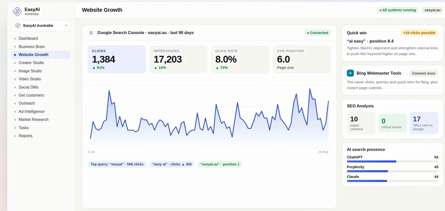The image size is (445, 211).
Task: Click the 0 critical issues tile
Action: (x=392, y=123)
